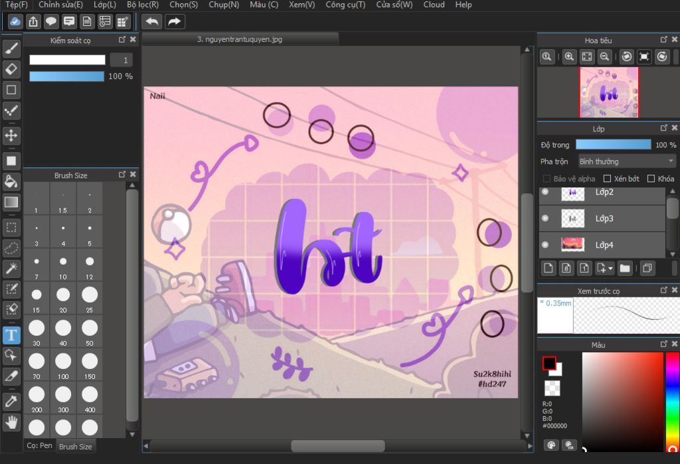
Task: Click the canvas horizontal scrollbar
Action: pyautogui.click(x=337, y=445)
